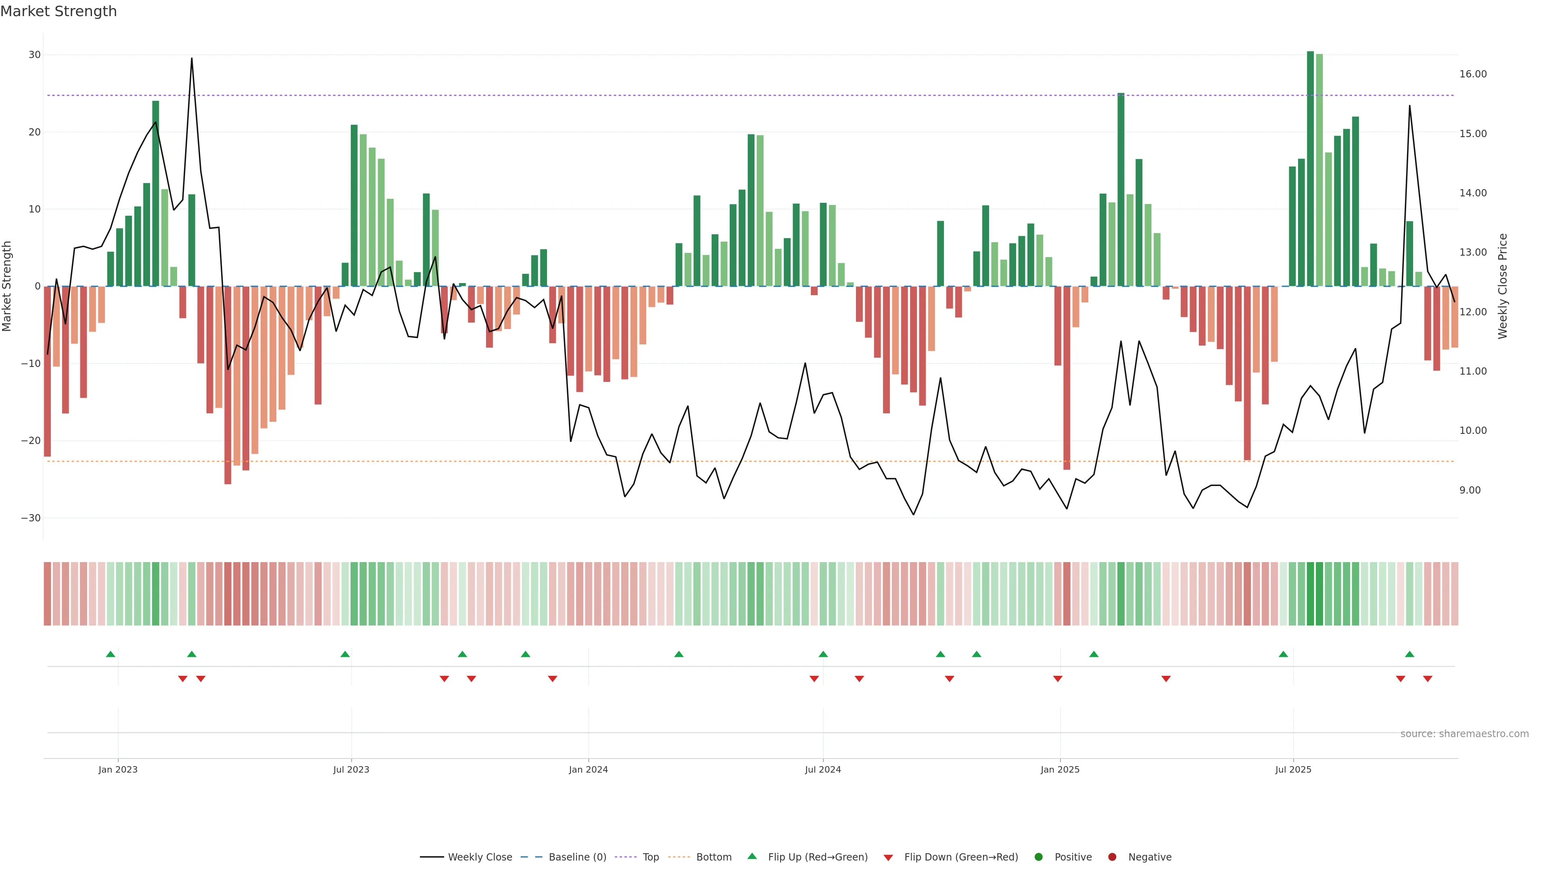The image size is (1549, 871).
Task: Click the source: sharemaestro.com text
Action: [x=1464, y=733]
